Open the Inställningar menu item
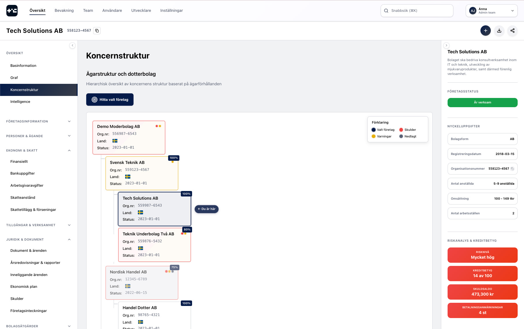524x329 pixels. coord(171,10)
